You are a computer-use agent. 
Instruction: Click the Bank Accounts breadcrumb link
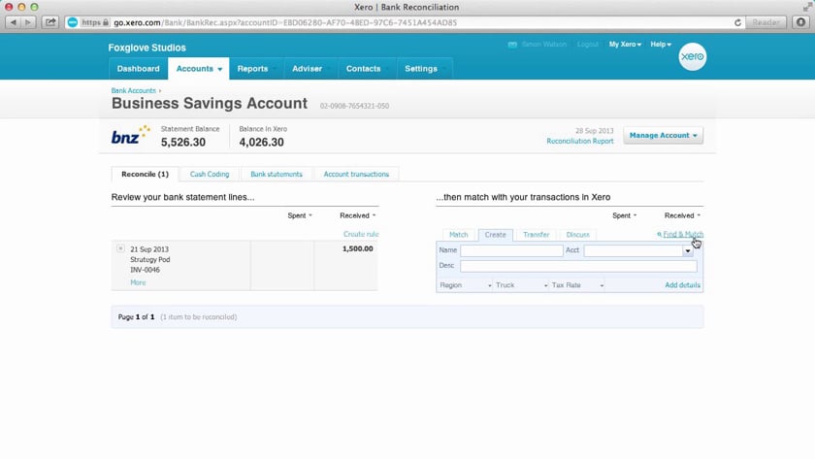click(134, 90)
